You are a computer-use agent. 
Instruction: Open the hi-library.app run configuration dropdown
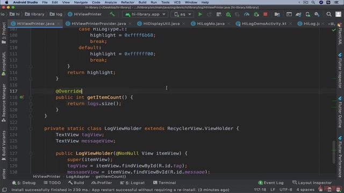145,14
